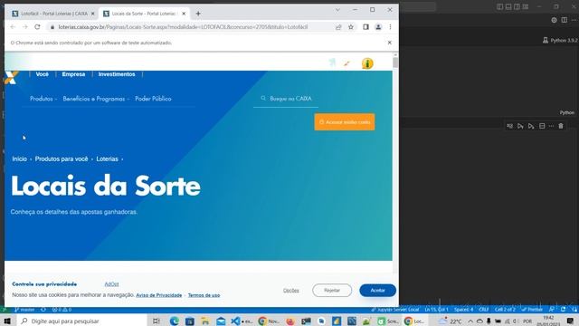Split cell in VS Code cell toolbar
The image size is (579, 326).
(x=542, y=127)
